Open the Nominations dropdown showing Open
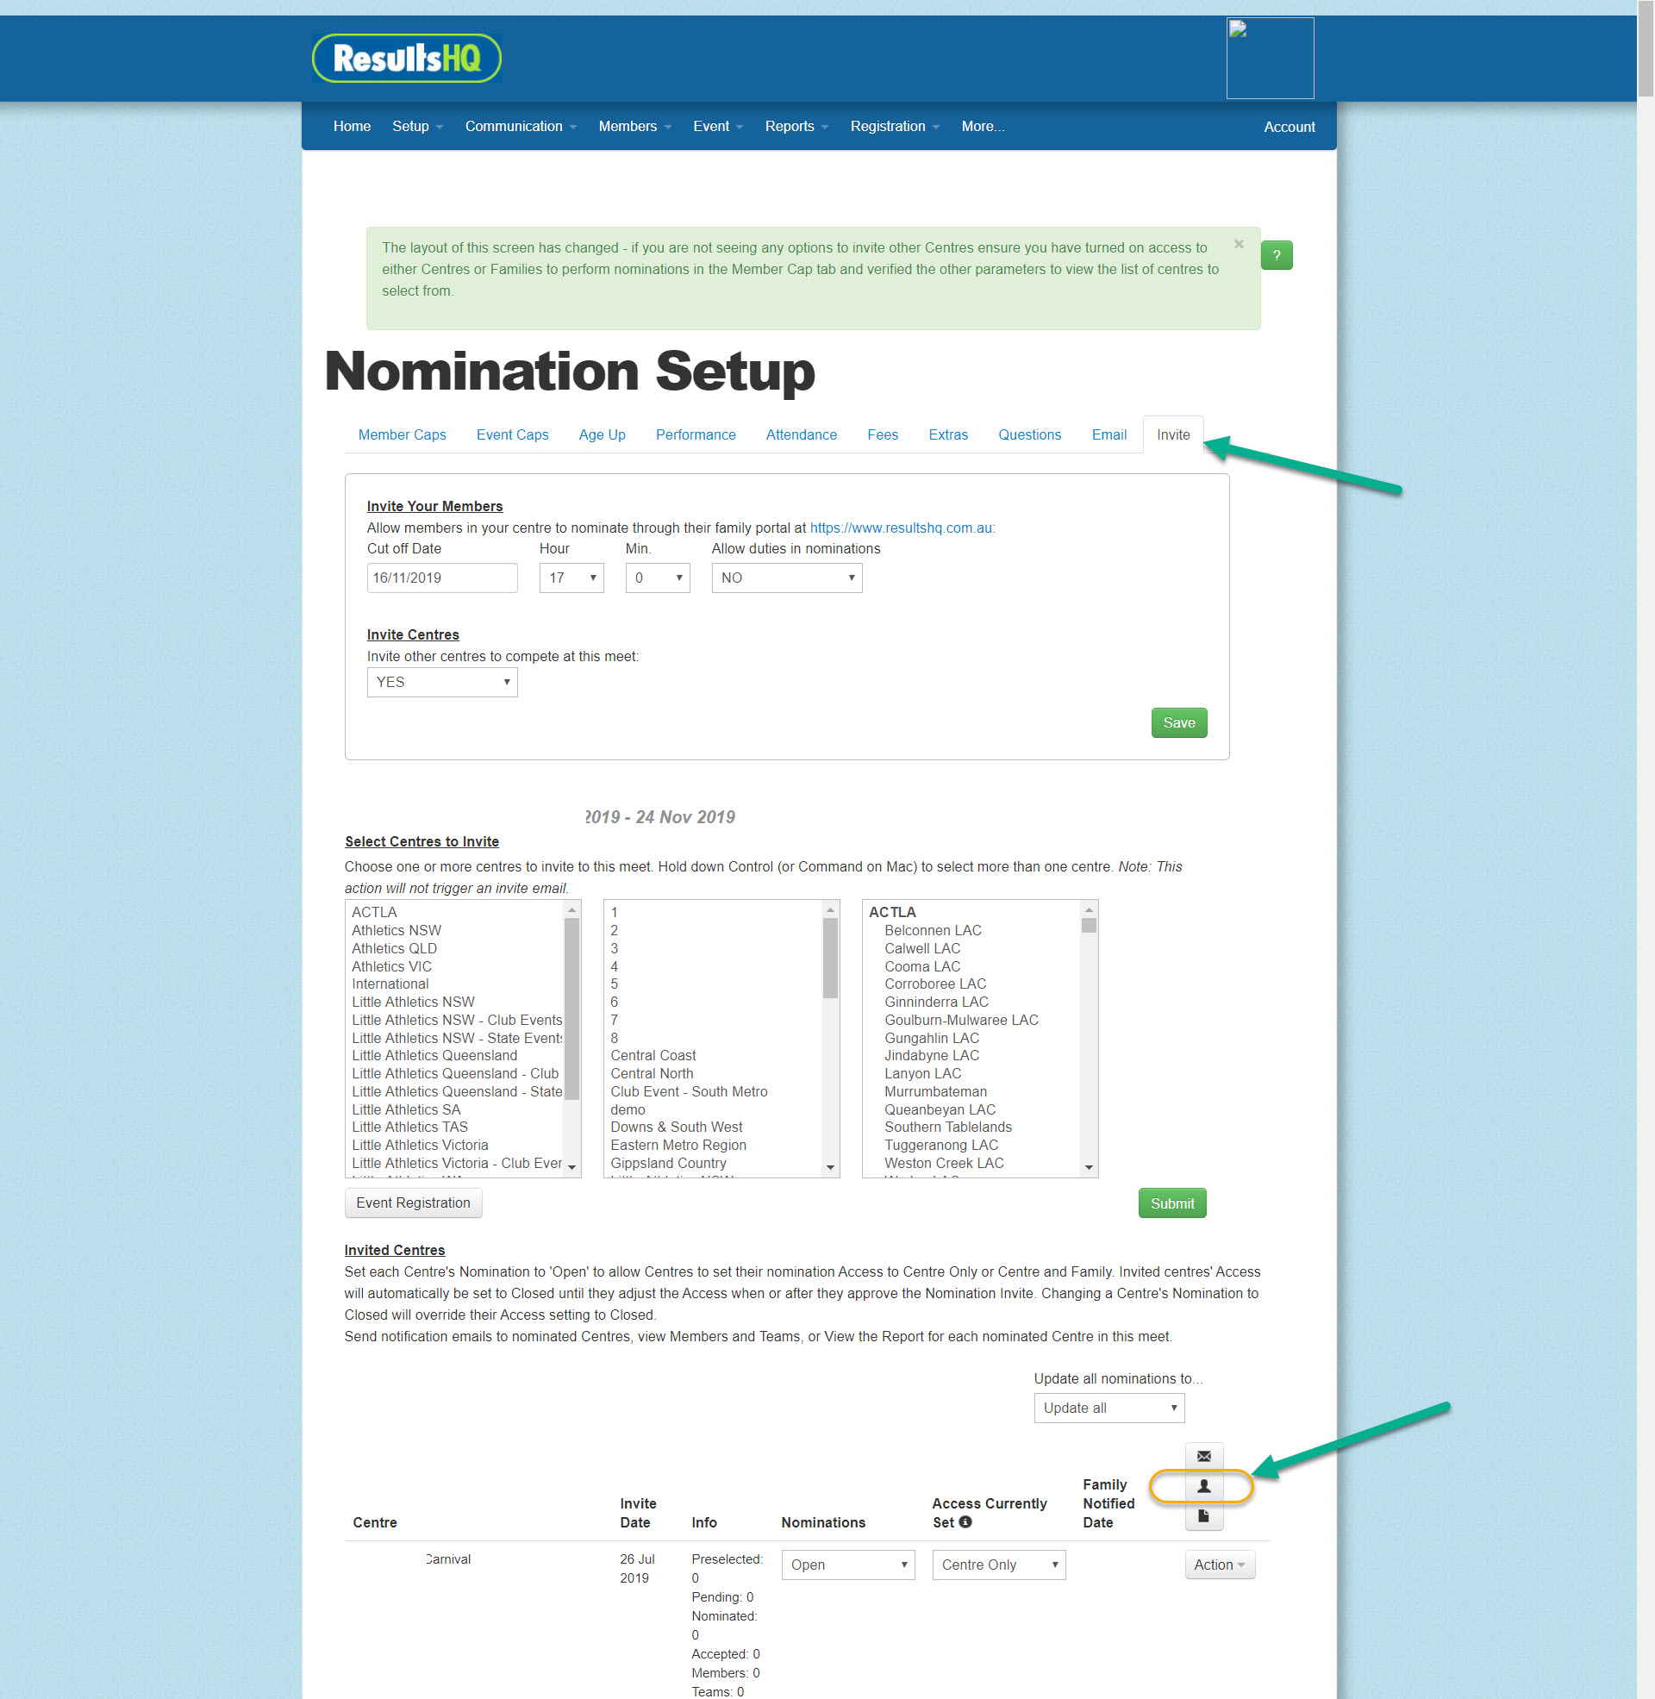This screenshot has height=1699, width=1655. click(x=847, y=1565)
